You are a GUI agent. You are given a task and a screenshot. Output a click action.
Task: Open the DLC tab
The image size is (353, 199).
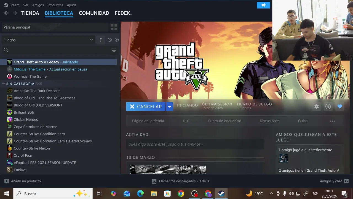coord(186,121)
